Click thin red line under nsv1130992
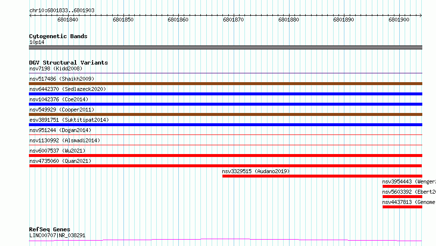Viewport: 436px width, 246px height. pyautogui.click(x=225, y=145)
